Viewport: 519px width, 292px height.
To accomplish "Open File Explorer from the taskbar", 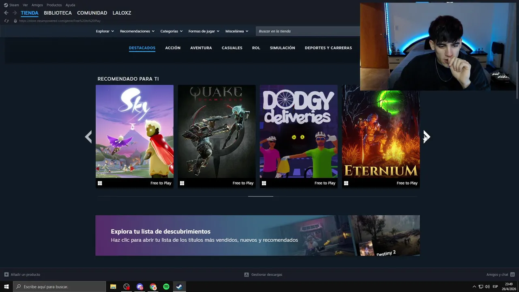I will pos(113,287).
